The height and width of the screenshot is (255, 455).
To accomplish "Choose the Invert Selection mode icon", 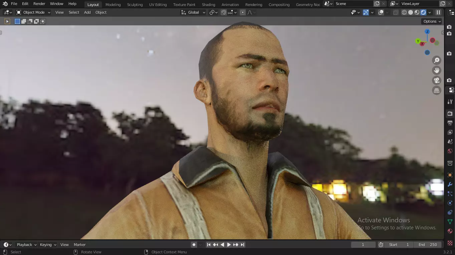I will pyautogui.click(x=36, y=21).
